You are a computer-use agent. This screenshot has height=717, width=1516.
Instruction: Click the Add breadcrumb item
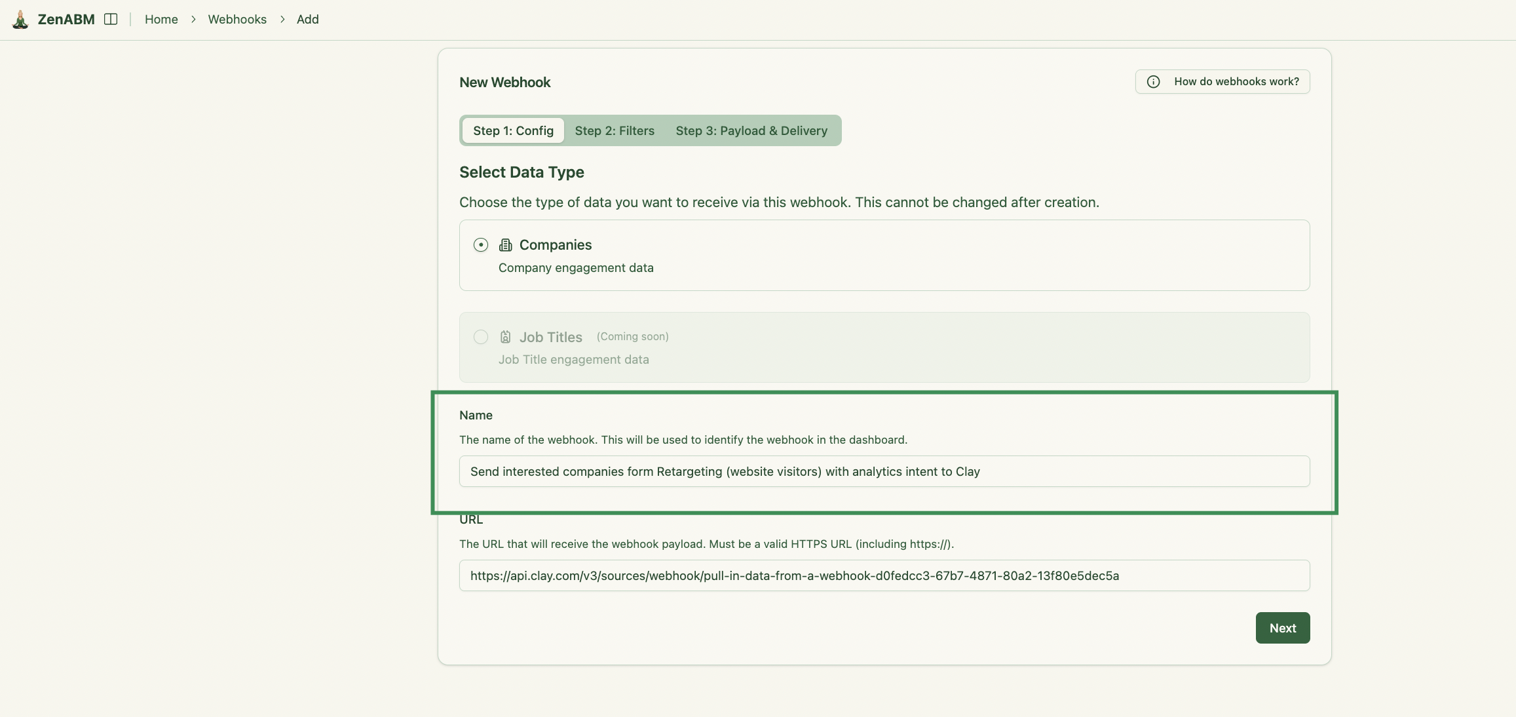pyautogui.click(x=307, y=20)
